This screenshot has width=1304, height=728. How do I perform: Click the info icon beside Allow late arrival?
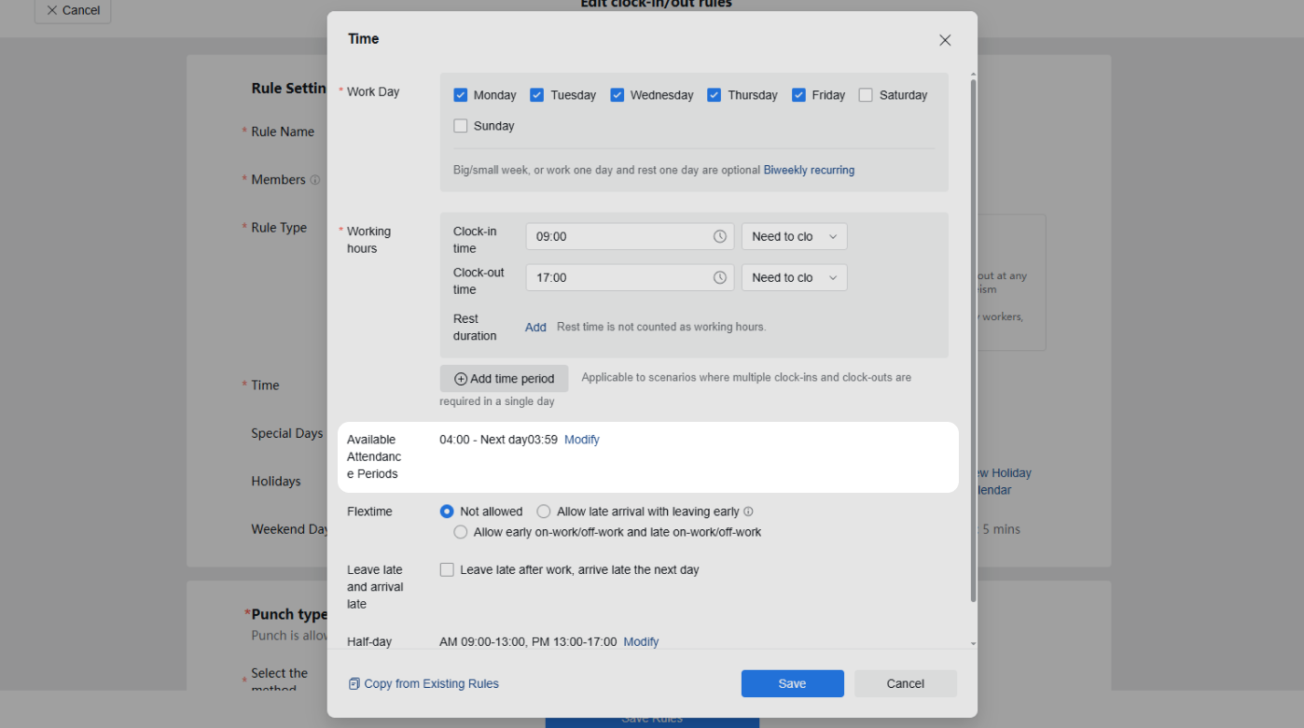pos(748,511)
